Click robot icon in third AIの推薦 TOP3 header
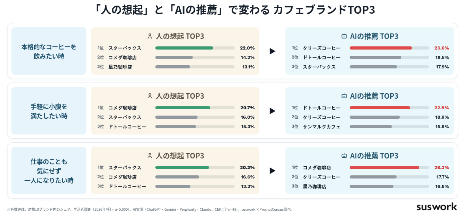This screenshot has height=219, width=464. tap(344, 156)
